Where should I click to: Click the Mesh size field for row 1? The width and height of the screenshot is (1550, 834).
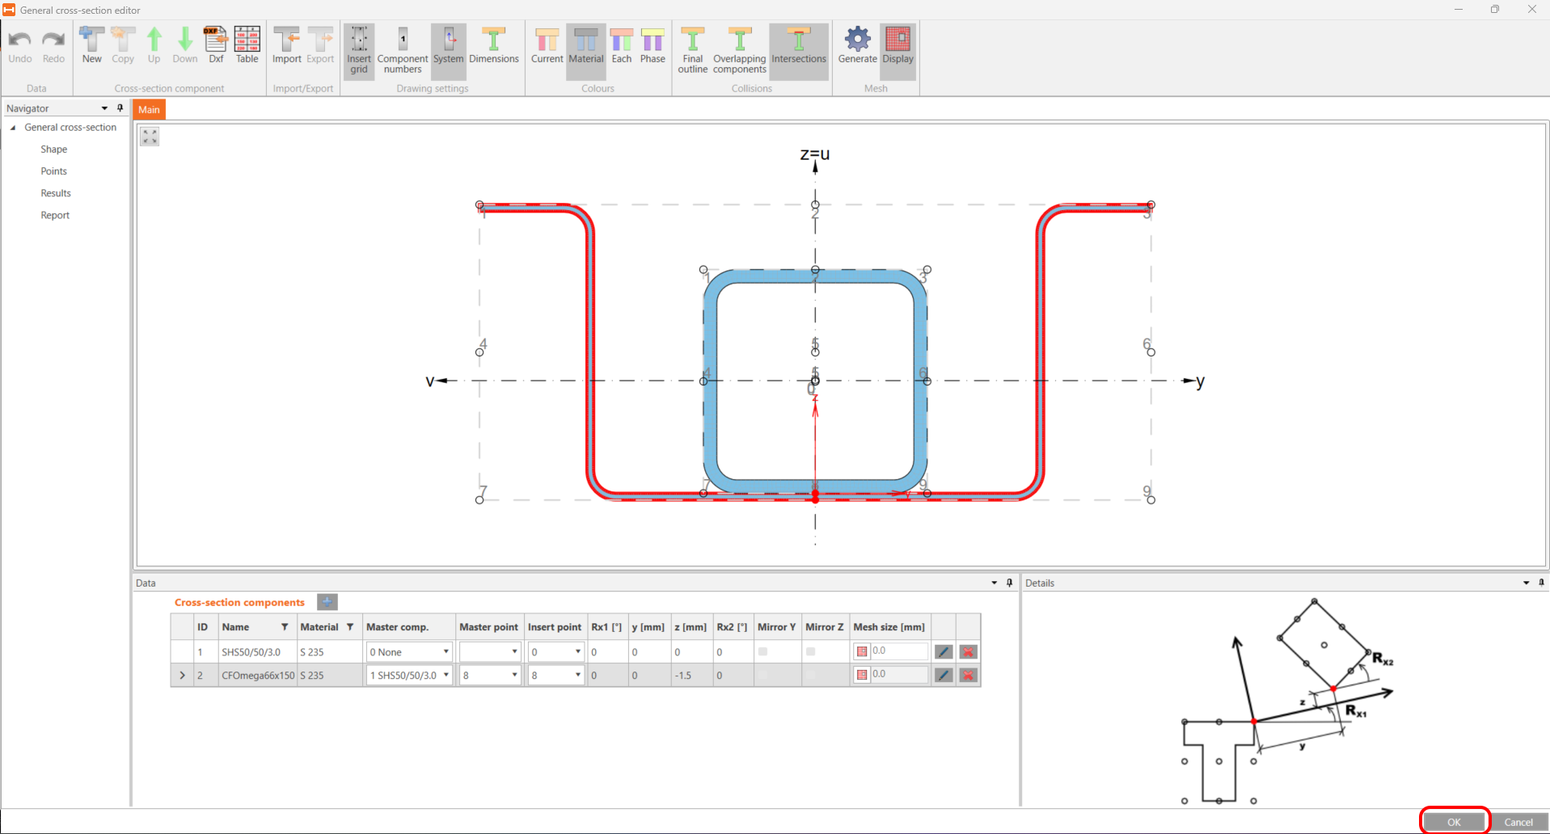tap(897, 651)
